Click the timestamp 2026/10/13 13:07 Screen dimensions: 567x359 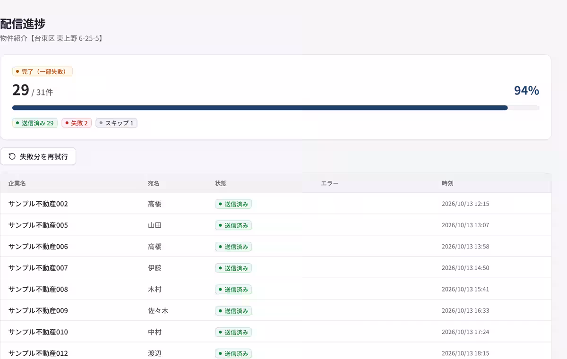465,225
